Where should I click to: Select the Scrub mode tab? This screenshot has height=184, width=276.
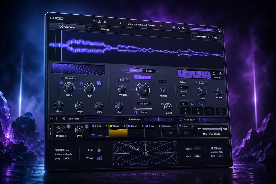coord(149,71)
